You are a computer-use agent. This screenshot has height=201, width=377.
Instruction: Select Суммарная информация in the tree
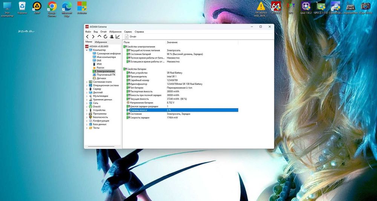pos(109,54)
